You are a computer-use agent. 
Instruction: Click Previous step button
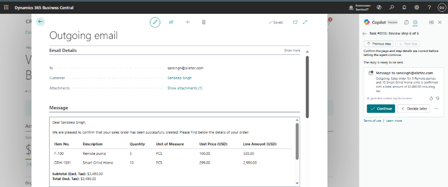(379, 44)
